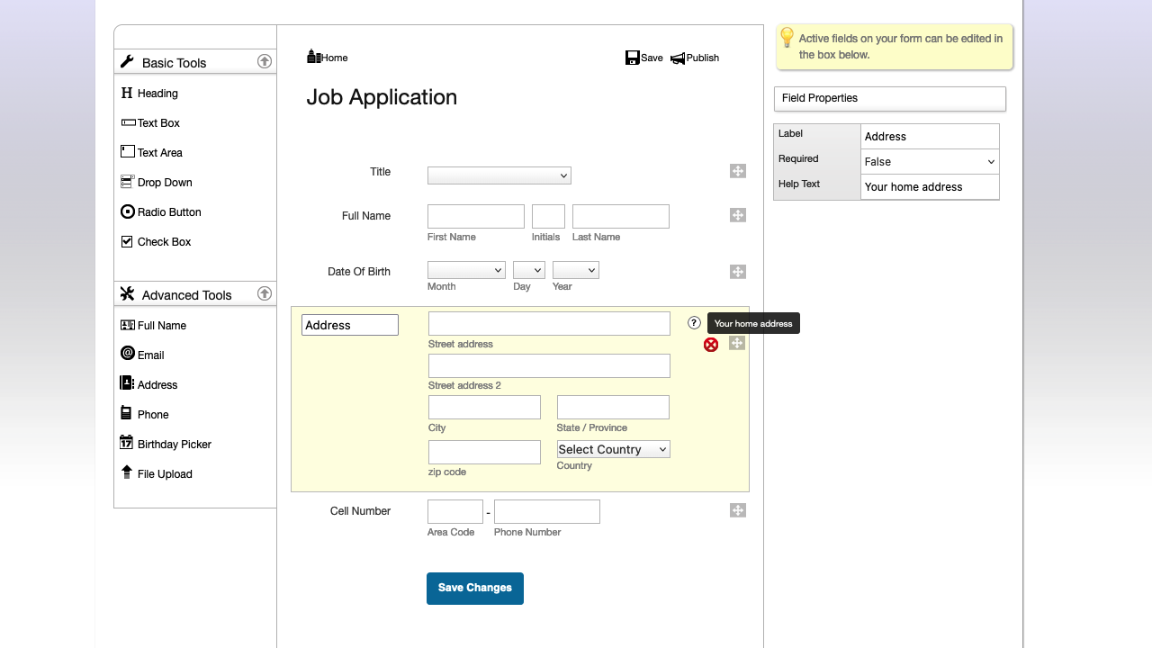
Task: Delete the Address field with the red X
Action: (711, 345)
